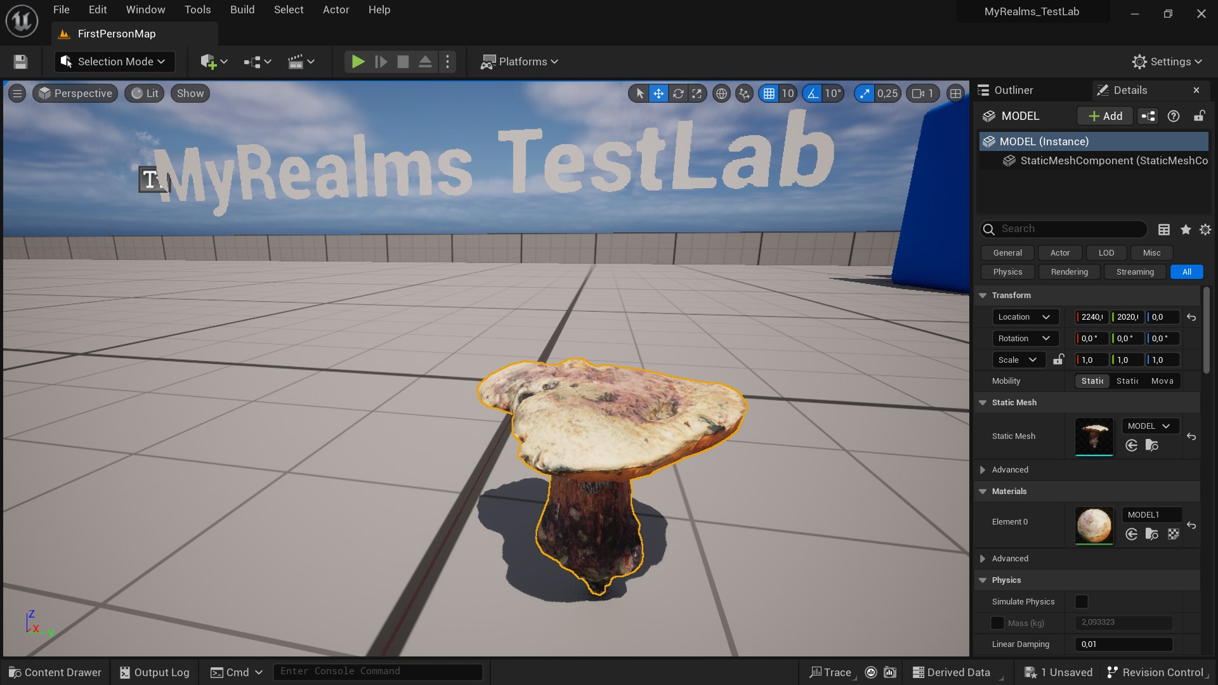Save the current level with the floppy disk icon
This screenshot has height=685, width=1218.
20,62
